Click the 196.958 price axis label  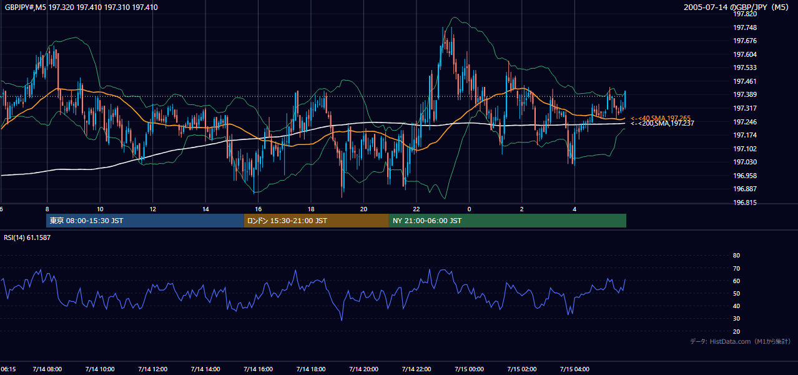744,176
